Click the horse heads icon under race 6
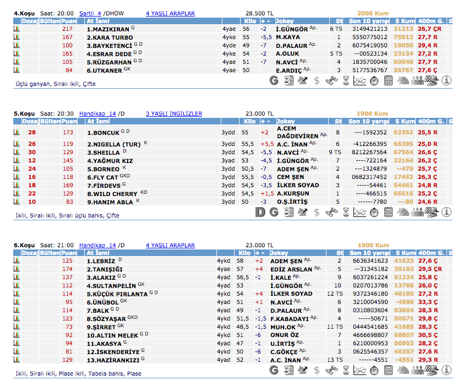Screen dimensions: 468x391 coord(402,371)
